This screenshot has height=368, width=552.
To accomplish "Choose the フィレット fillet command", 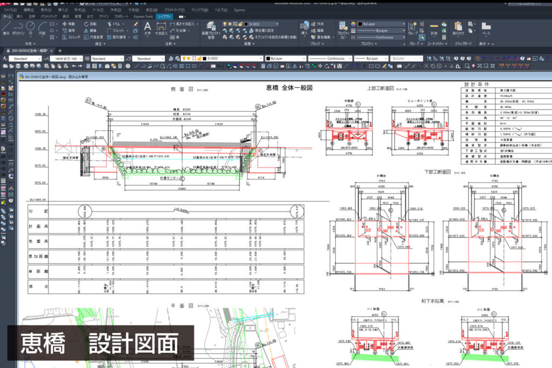I will (115, 31).
